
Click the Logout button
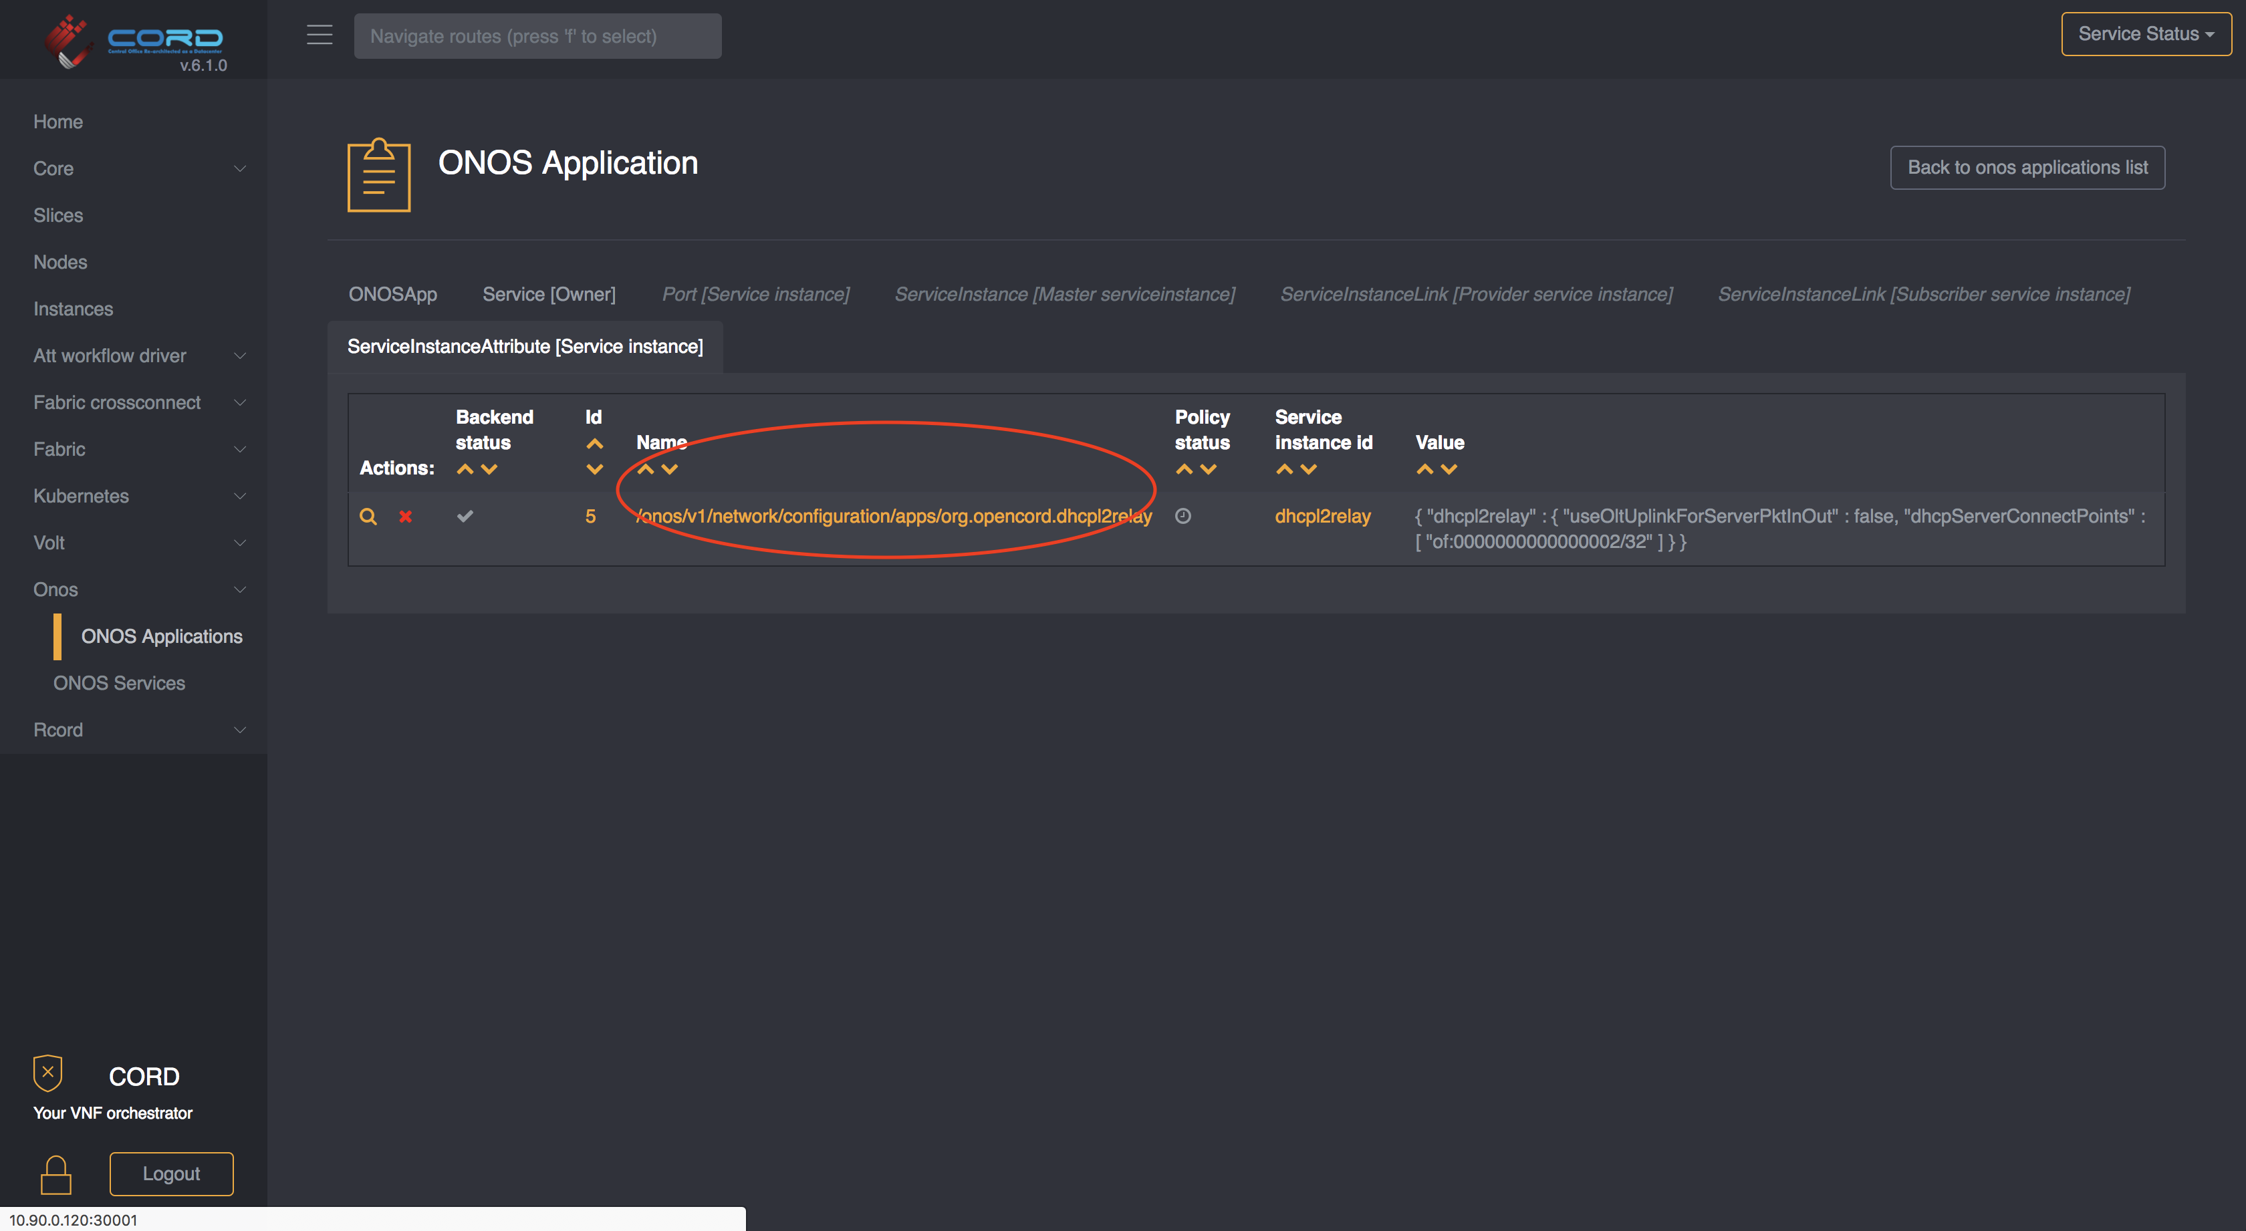click(x=172, y=1174)
